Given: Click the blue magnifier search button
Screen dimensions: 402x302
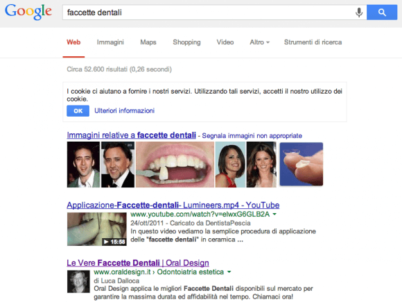Looking at the screenshot, I should point(382,12).
